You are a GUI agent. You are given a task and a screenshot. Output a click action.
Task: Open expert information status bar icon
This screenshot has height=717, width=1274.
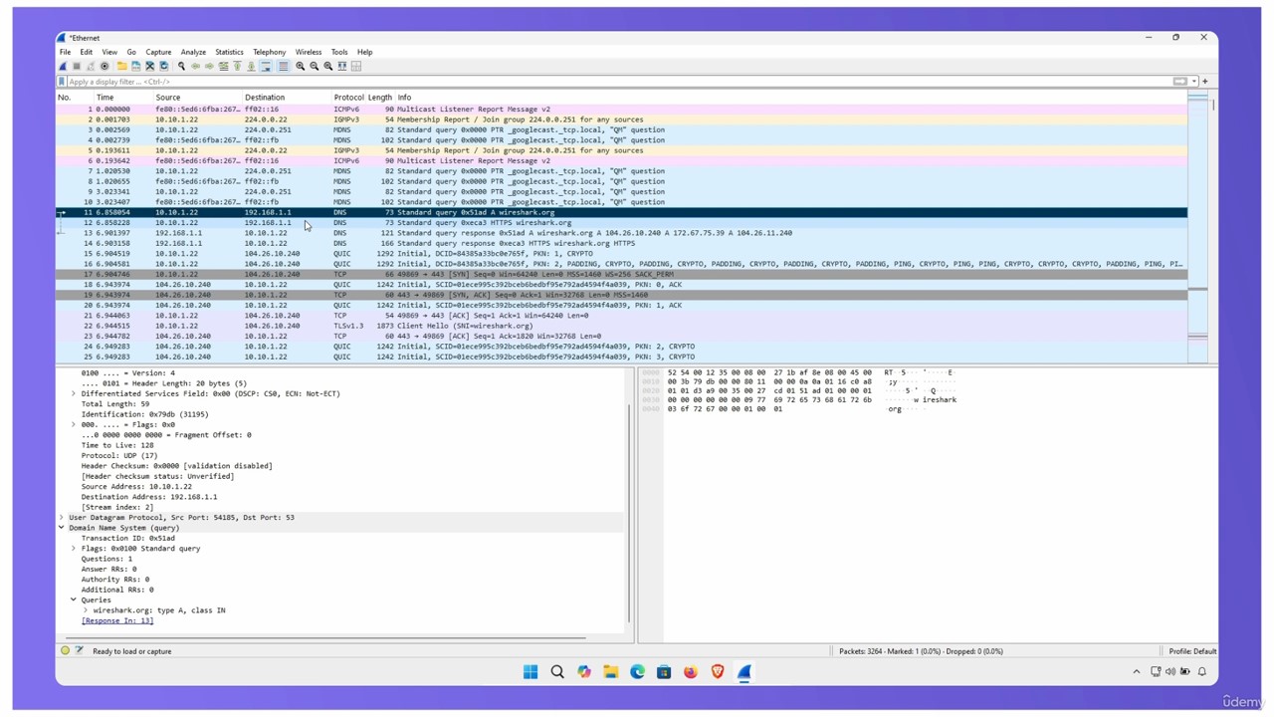pyautogui.click(x=65, y=651)
